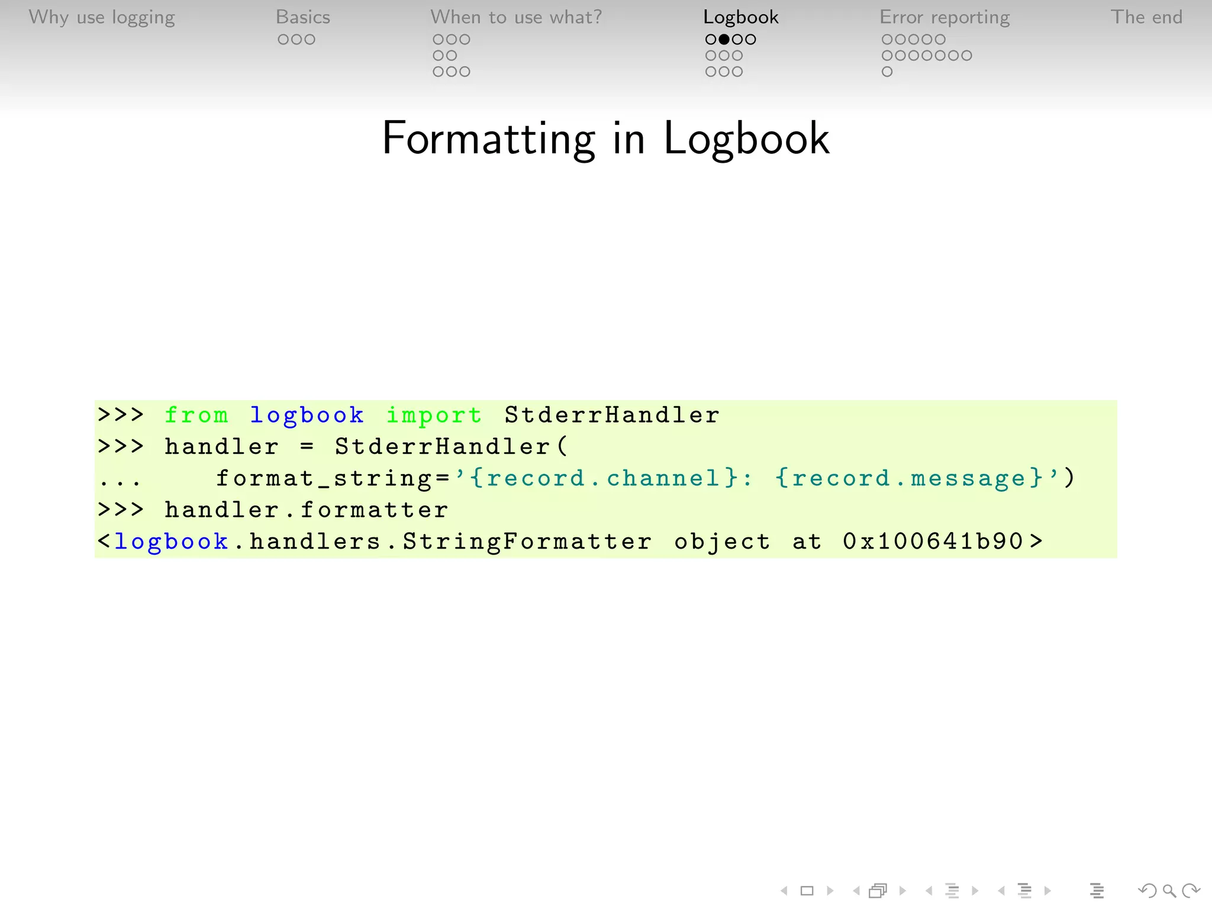Image resolution: width=1212 pixels, height=909 pixels.
Task: Click the stacked frames navigation icon
Action: click(878, 890)
